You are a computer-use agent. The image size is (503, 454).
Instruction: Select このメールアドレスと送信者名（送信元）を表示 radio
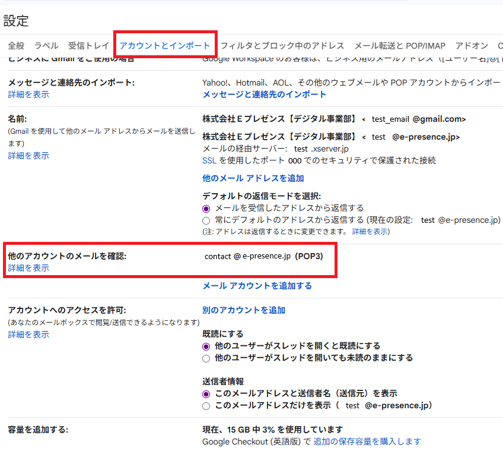point(206,394)
